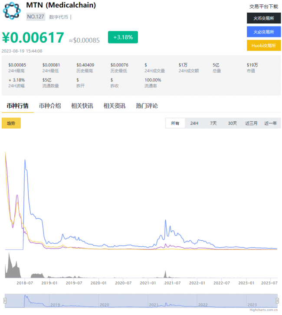Select the 近三月 time range
This screenshot has width=282, height=315.
click(251, 123)
